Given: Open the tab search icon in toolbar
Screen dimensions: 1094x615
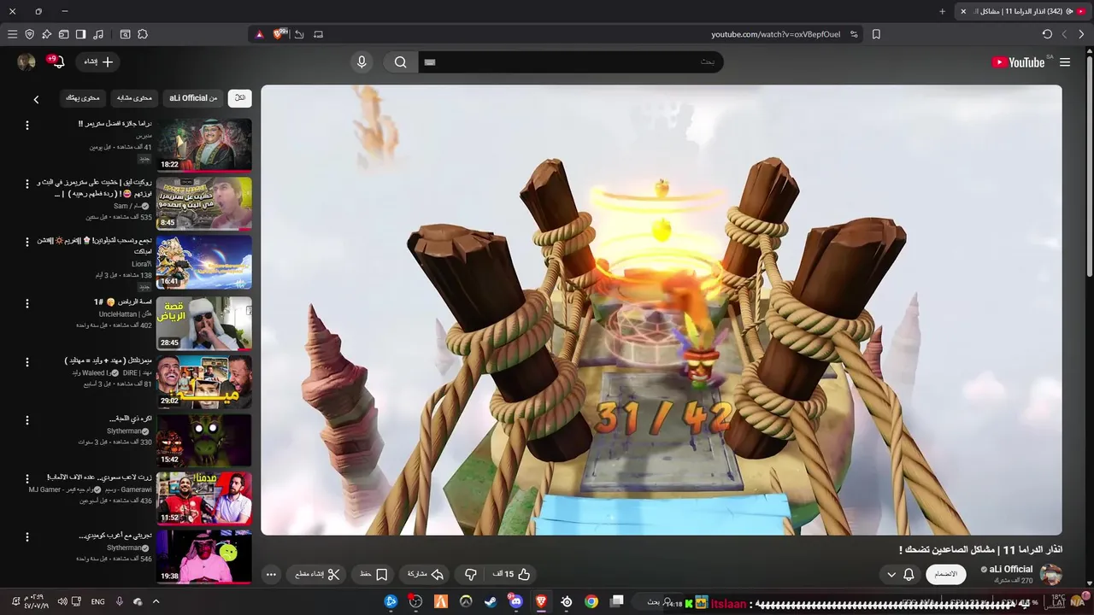Looking at the screenshot, I should click(x=125, y=34).
